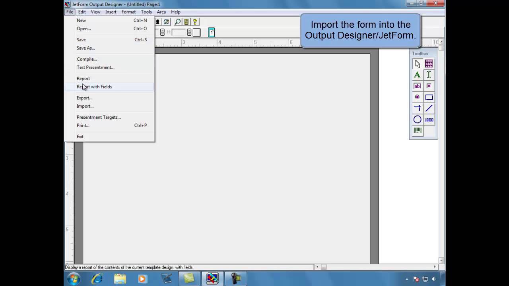
Task: Click the magnifying glass zoom toolbar icon
Action: click(178, 22)
